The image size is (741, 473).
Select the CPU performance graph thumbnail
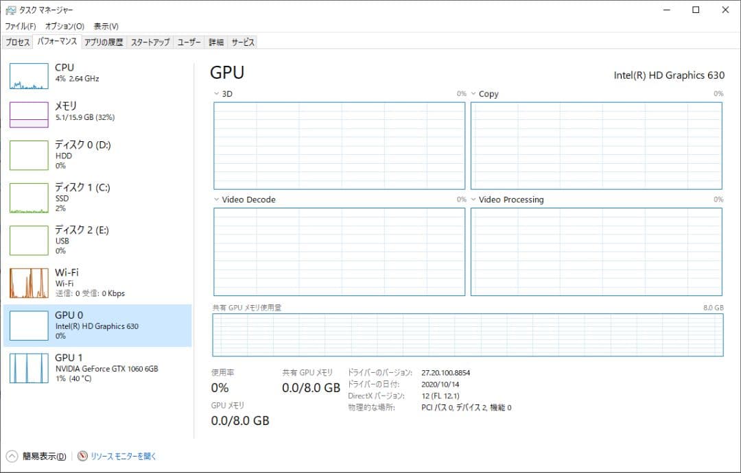(29, 76)
